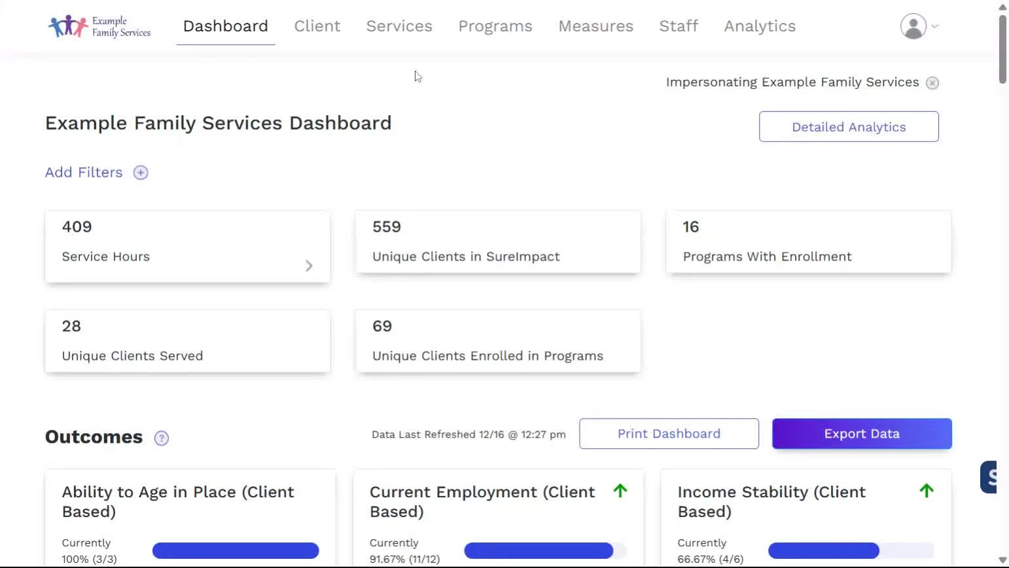
Task: Expand the Service Hours card chevron
Action: tap(309, 266)
